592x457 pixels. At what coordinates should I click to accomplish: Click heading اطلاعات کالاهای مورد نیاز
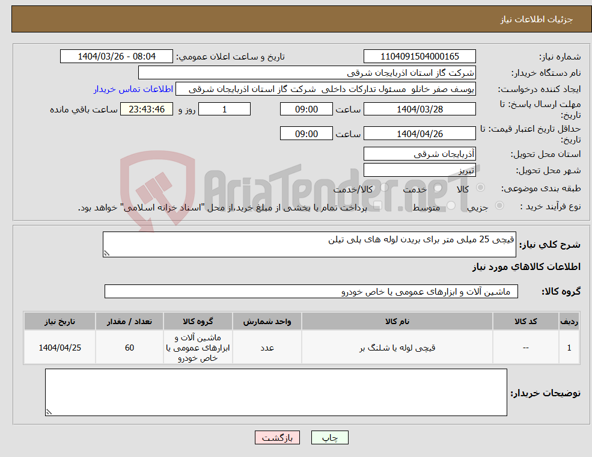coord(526,266)
